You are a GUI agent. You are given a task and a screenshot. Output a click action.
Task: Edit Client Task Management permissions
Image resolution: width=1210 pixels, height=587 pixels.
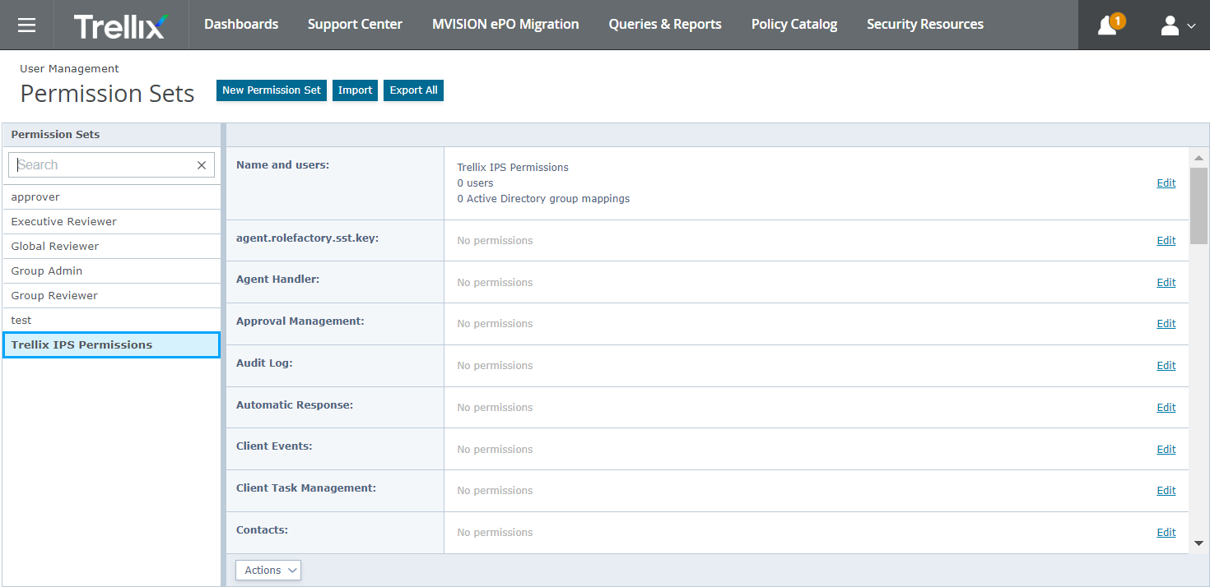point(1166,491)
